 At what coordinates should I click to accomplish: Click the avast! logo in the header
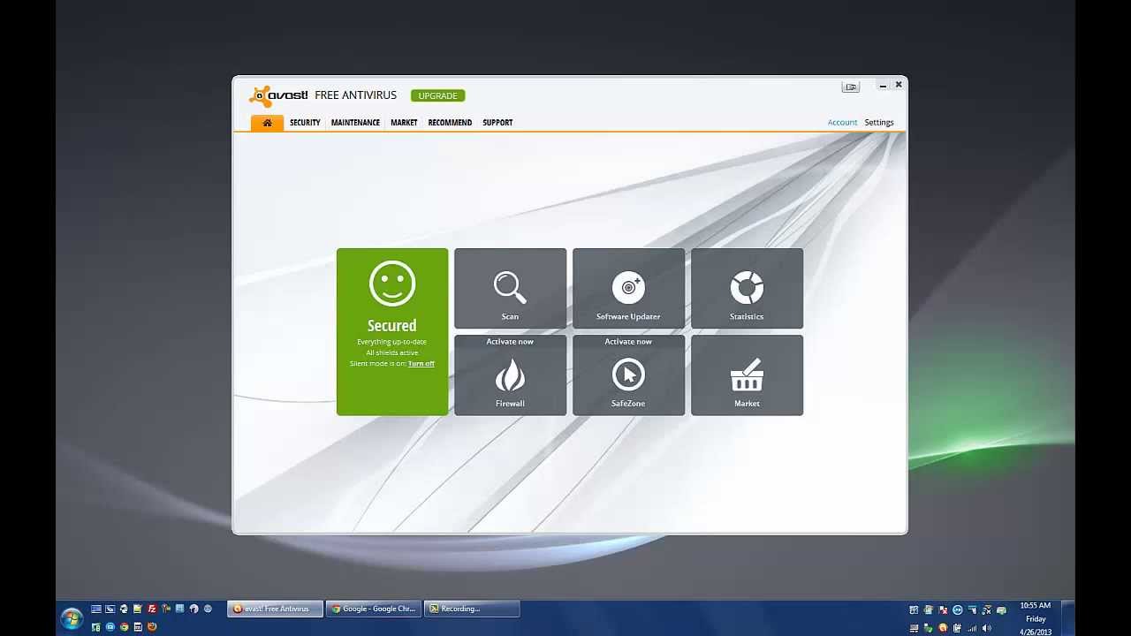(279, 95)
